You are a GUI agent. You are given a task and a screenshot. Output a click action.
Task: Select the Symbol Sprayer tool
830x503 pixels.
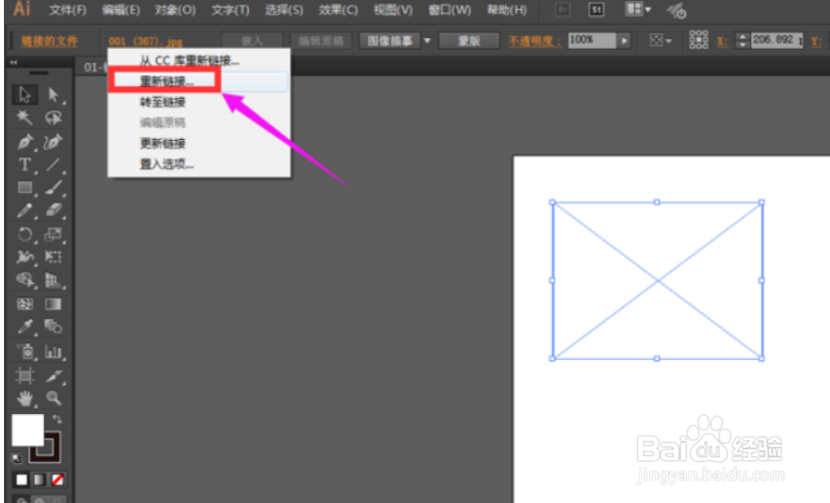click(24, 351)
